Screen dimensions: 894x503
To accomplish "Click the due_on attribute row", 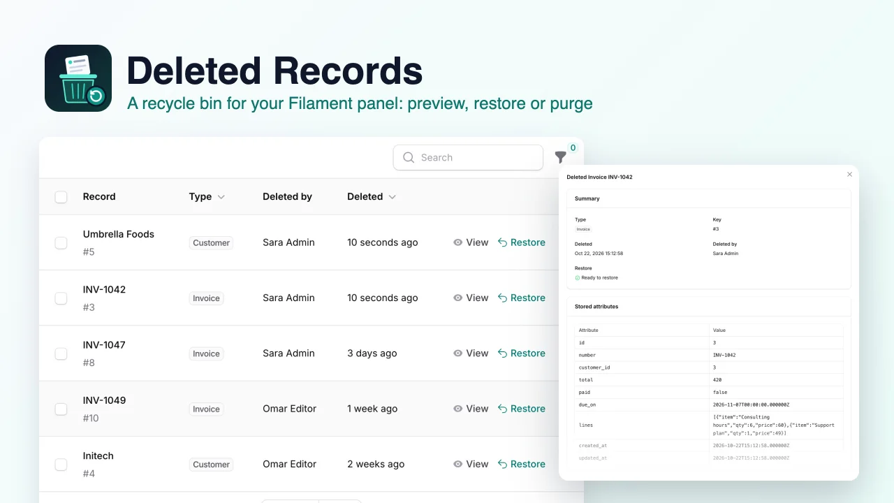I will 709,404.
